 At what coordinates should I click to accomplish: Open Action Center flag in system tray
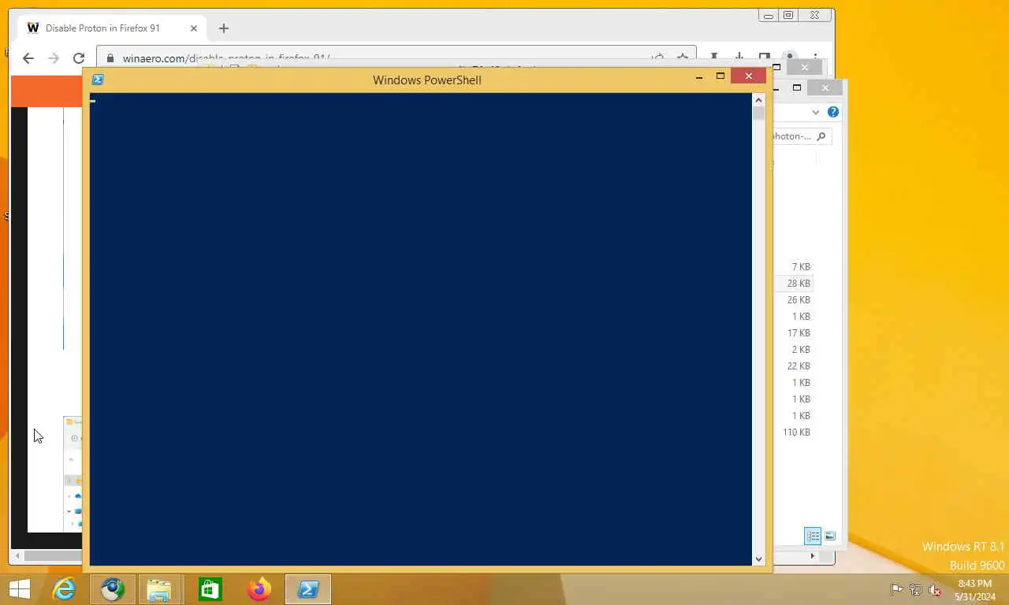pyautogui.click(x=896, y=589)
